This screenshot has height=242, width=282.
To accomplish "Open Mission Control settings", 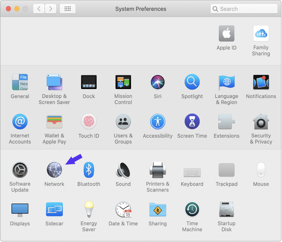I will click(123, 82).
